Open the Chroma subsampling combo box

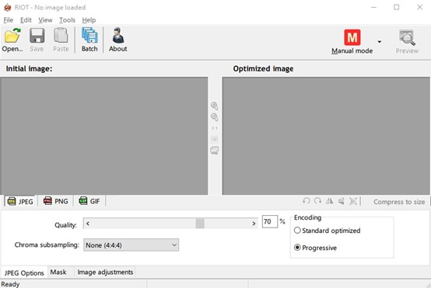point(131,245)
